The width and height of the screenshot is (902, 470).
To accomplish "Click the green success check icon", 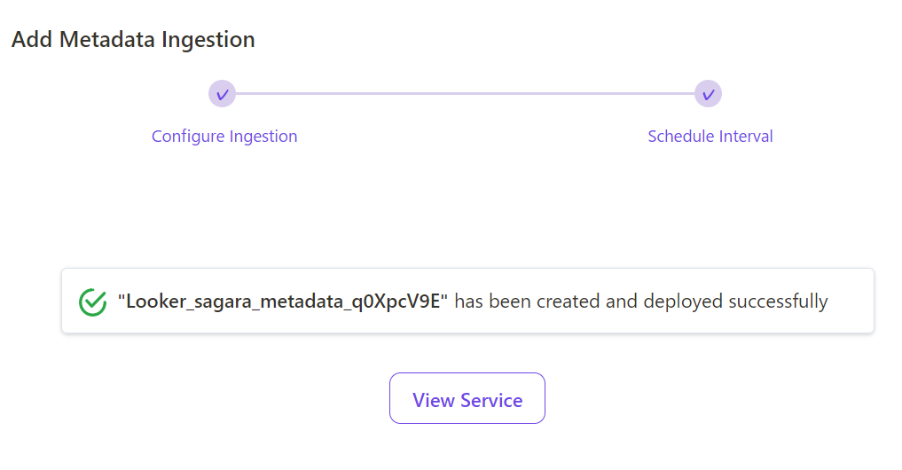I will pyautogui.click(x=92, y=302).
